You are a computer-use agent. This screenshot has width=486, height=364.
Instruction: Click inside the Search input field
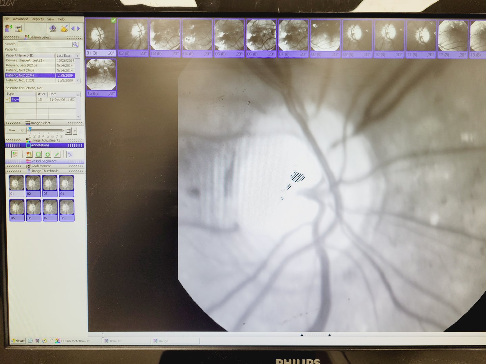tap(45, 44)
